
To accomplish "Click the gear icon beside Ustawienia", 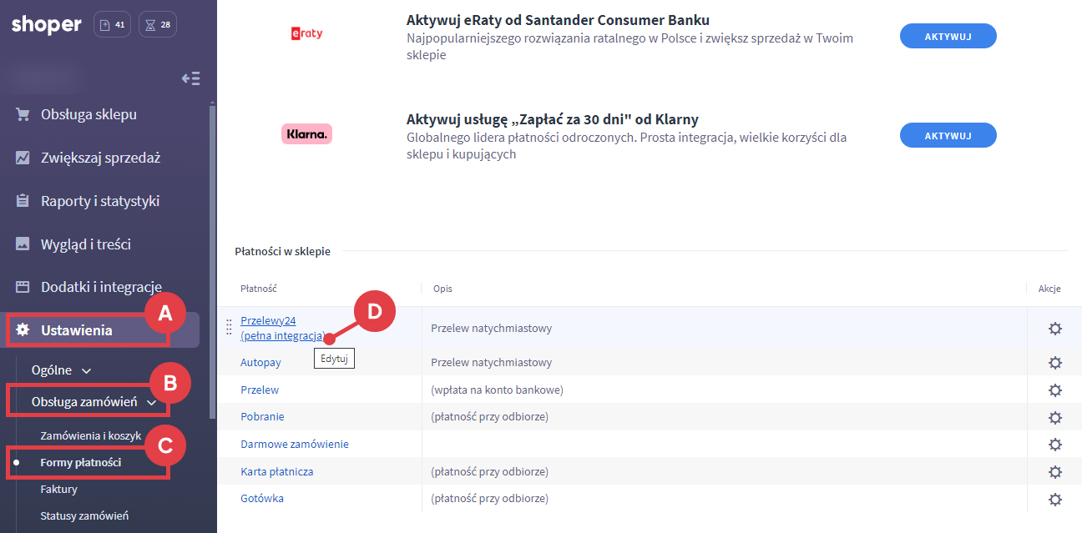I will [23, 330].
